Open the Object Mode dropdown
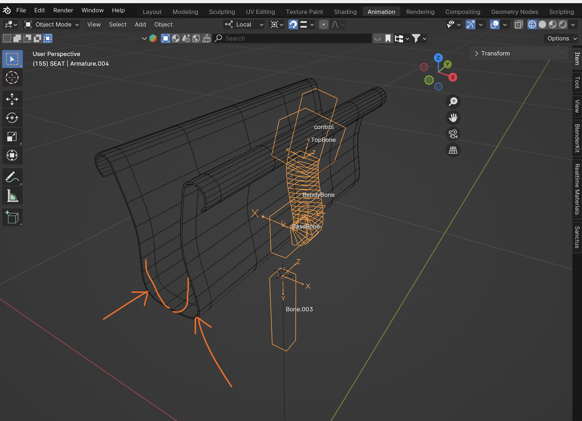Viewport: 582px width, 421px height. click(51, 24)
